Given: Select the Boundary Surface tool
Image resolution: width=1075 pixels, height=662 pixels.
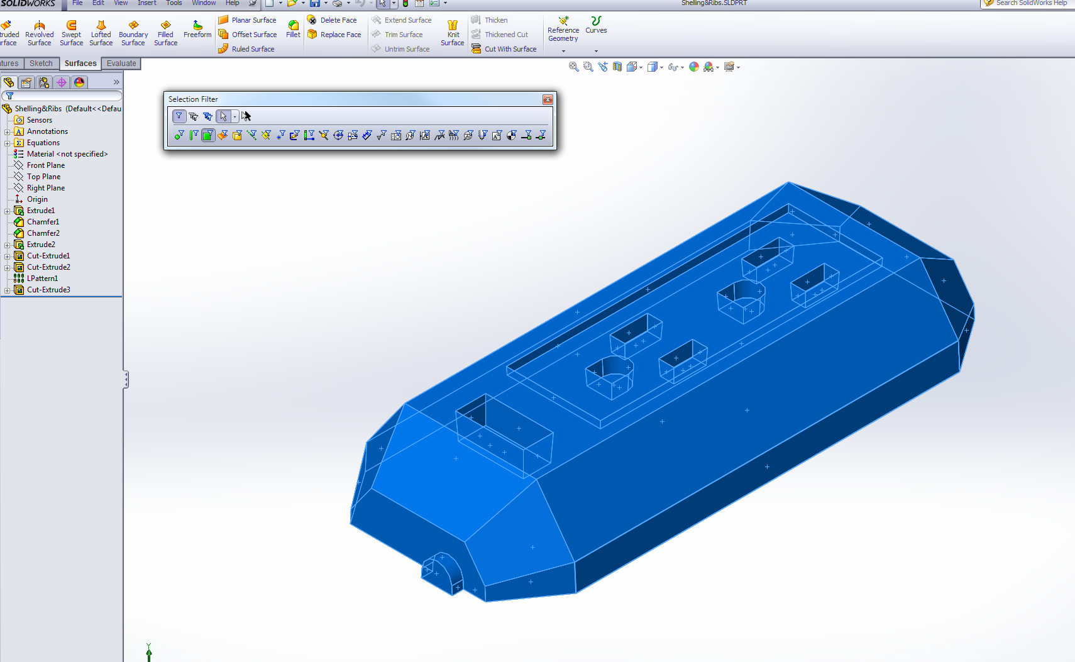Looking at the screenshot, I should coord(133,33).
